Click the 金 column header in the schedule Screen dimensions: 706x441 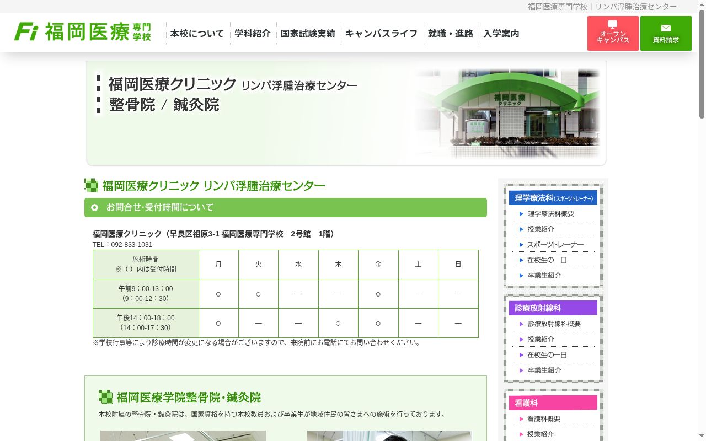tap(378, 265)
